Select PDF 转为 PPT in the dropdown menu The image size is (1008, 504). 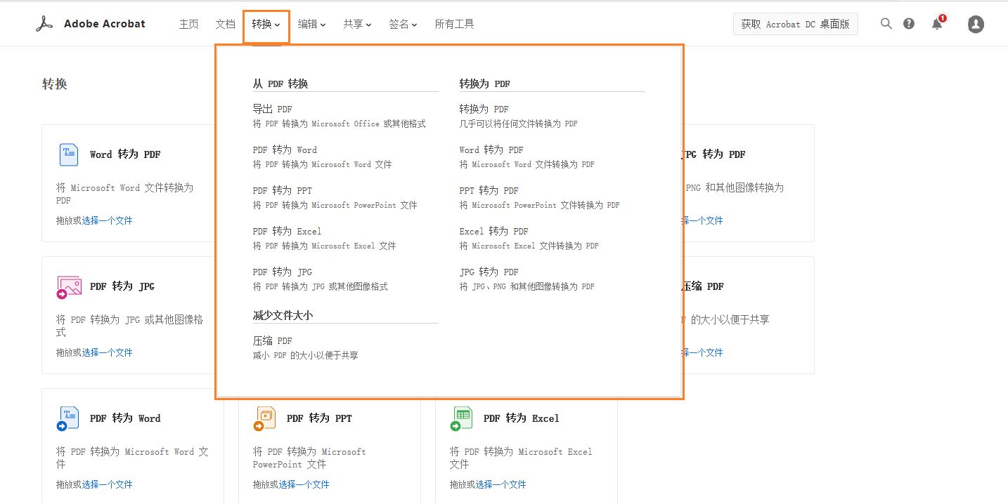283,190
